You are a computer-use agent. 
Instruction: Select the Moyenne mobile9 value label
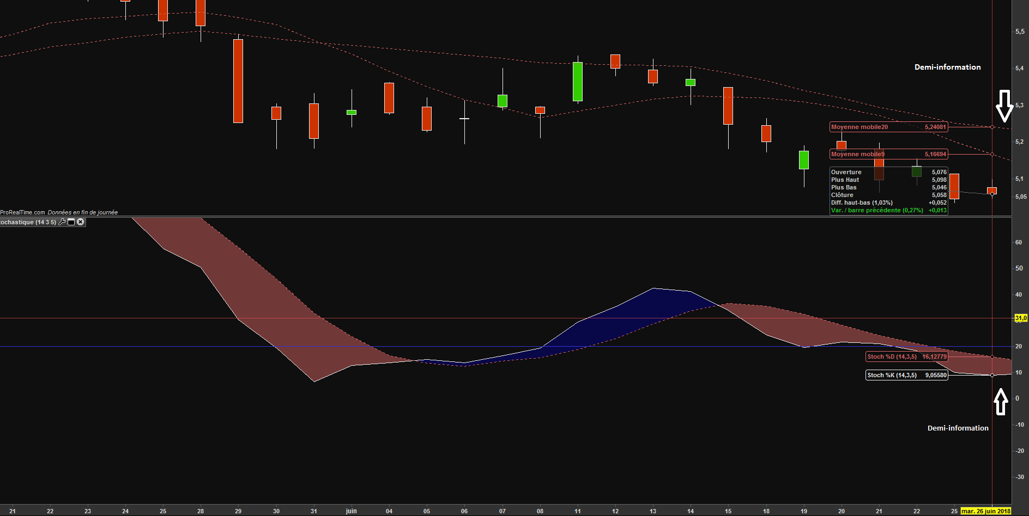(888, 154)
